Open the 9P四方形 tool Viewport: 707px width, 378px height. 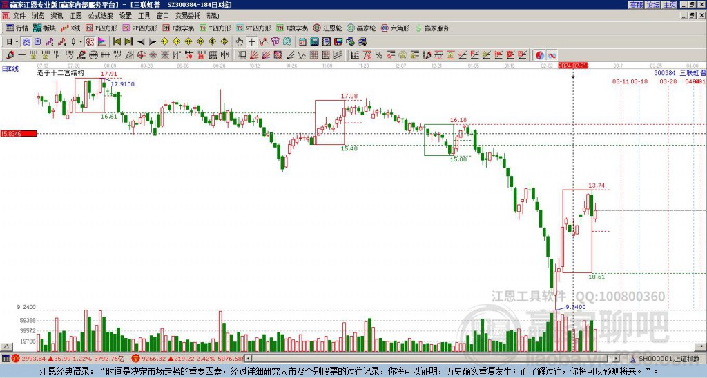(x=139, y=28)
